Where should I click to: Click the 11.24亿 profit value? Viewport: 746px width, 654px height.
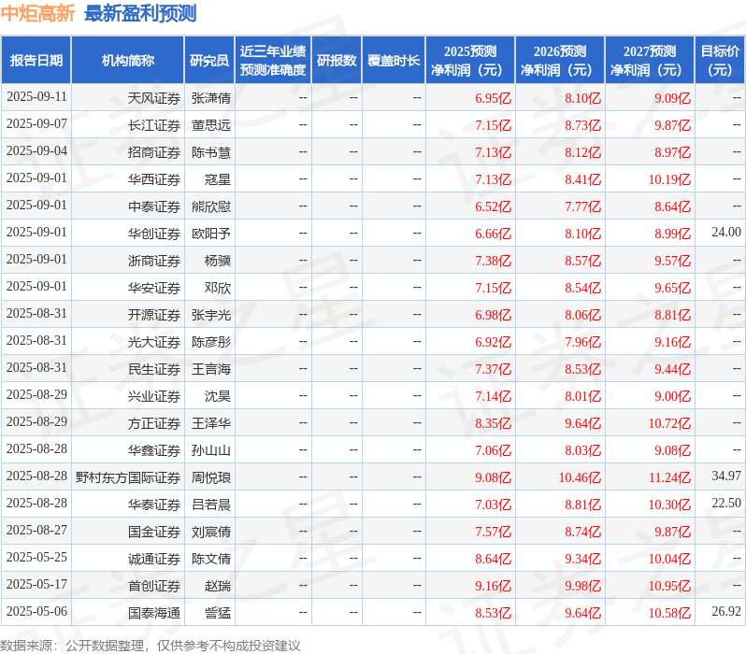click(669, 478)
